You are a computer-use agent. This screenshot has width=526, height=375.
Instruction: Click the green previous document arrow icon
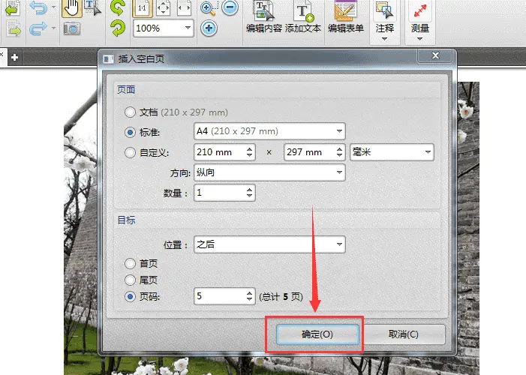click(13, 8)
